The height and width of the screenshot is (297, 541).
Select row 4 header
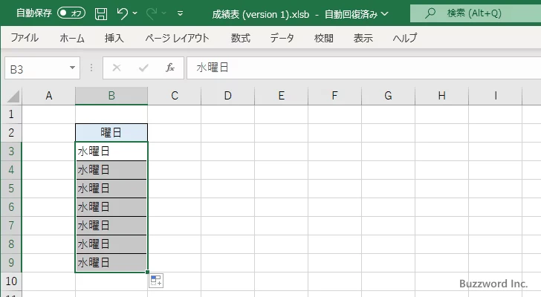click(x=11, y=170)
